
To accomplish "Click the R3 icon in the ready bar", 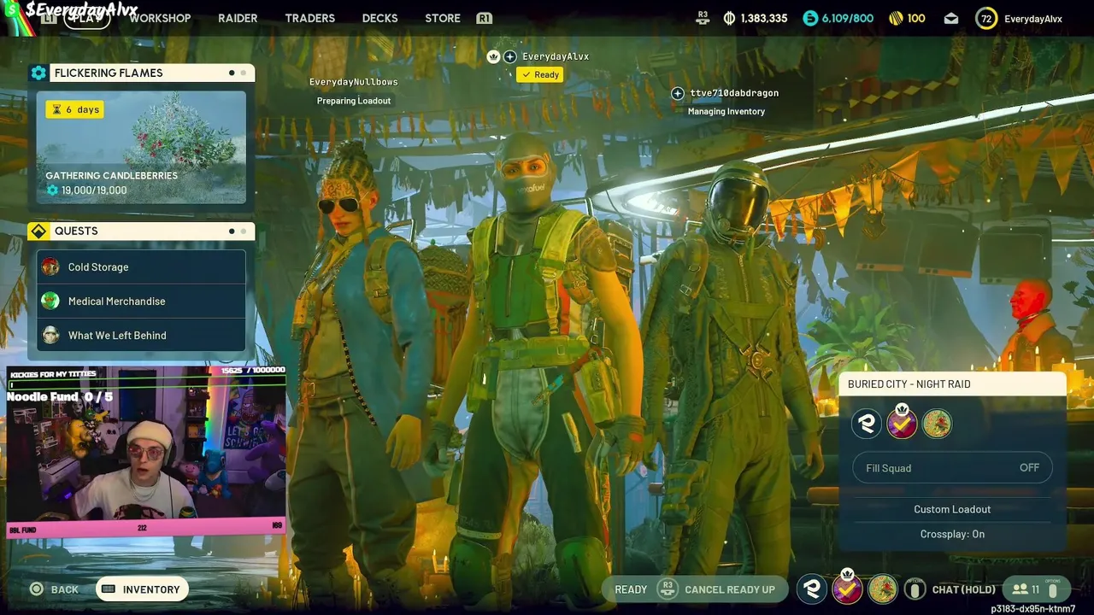I will point(668,589).
